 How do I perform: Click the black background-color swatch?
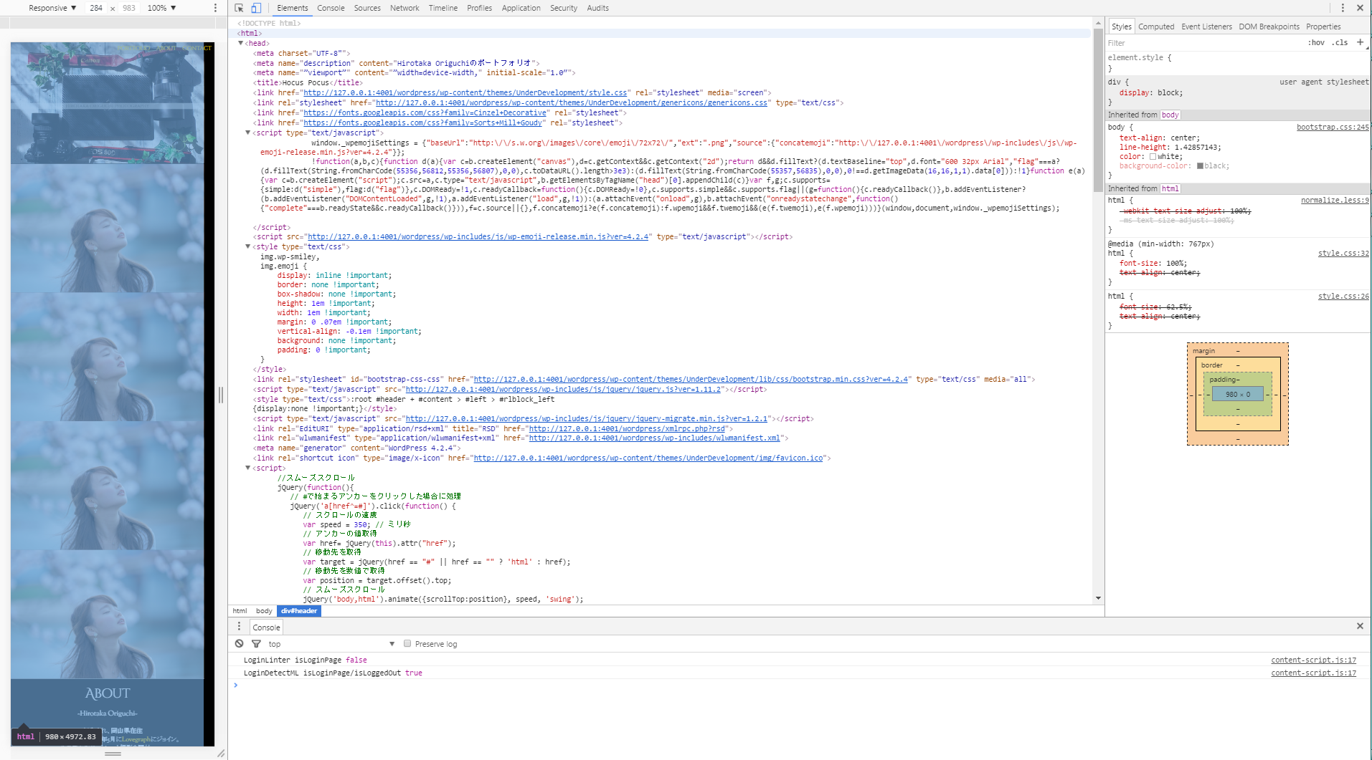1201,166
